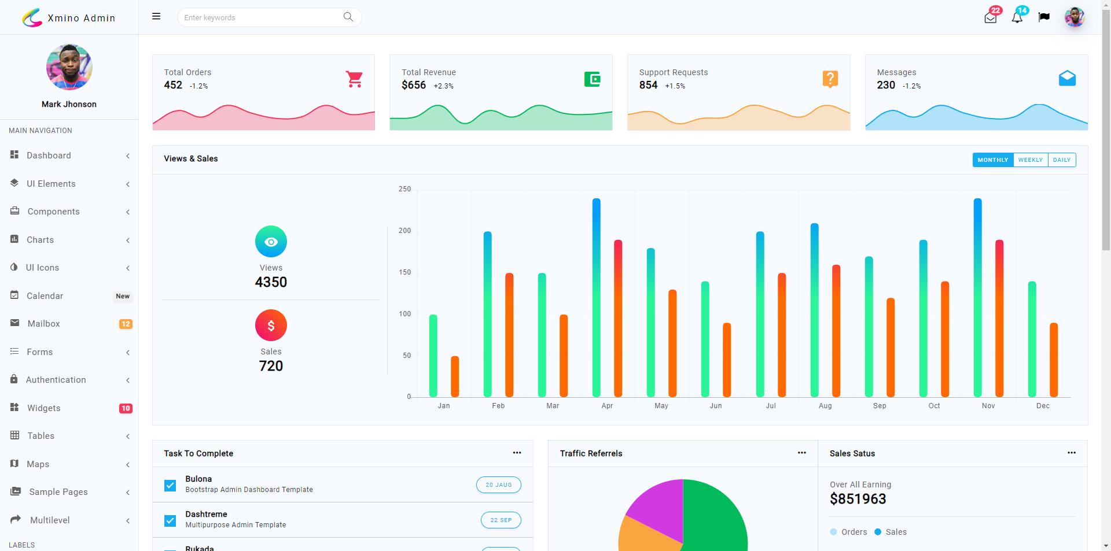Screen dimensions: 1111x551
Task: Open Sales Satus options menu dots
Action: pos(1072,453)
